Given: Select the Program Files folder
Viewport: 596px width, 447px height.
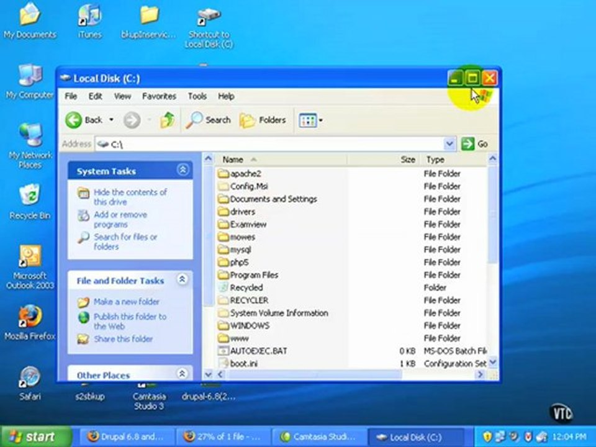Looking at the screenshot, I should pyautogui.click(x=248, y=275).
